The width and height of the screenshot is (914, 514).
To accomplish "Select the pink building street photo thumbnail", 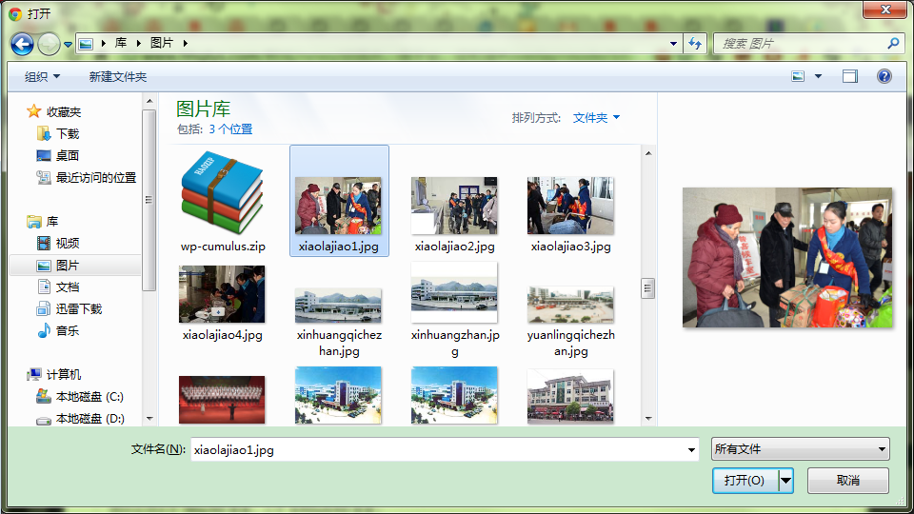I will (570, 396).
